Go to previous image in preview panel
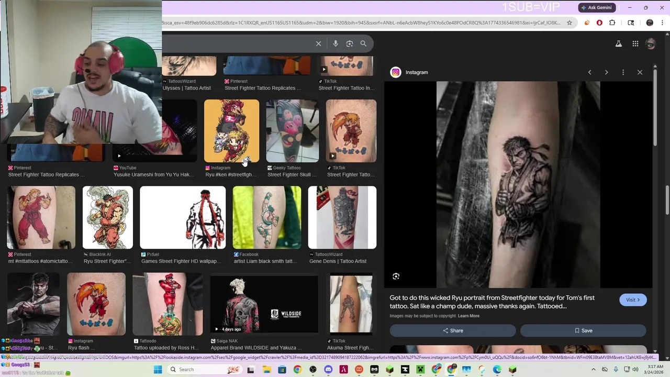Viewport: 670px width, 377px height. (x=590, y=72)
